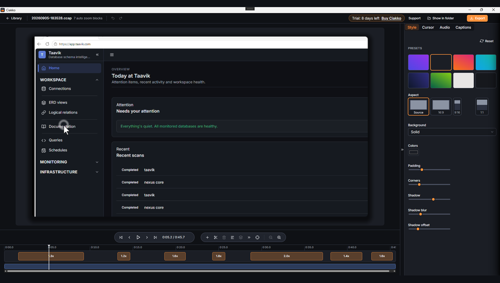Select the green gradient preset

click(x=441, y=80)
